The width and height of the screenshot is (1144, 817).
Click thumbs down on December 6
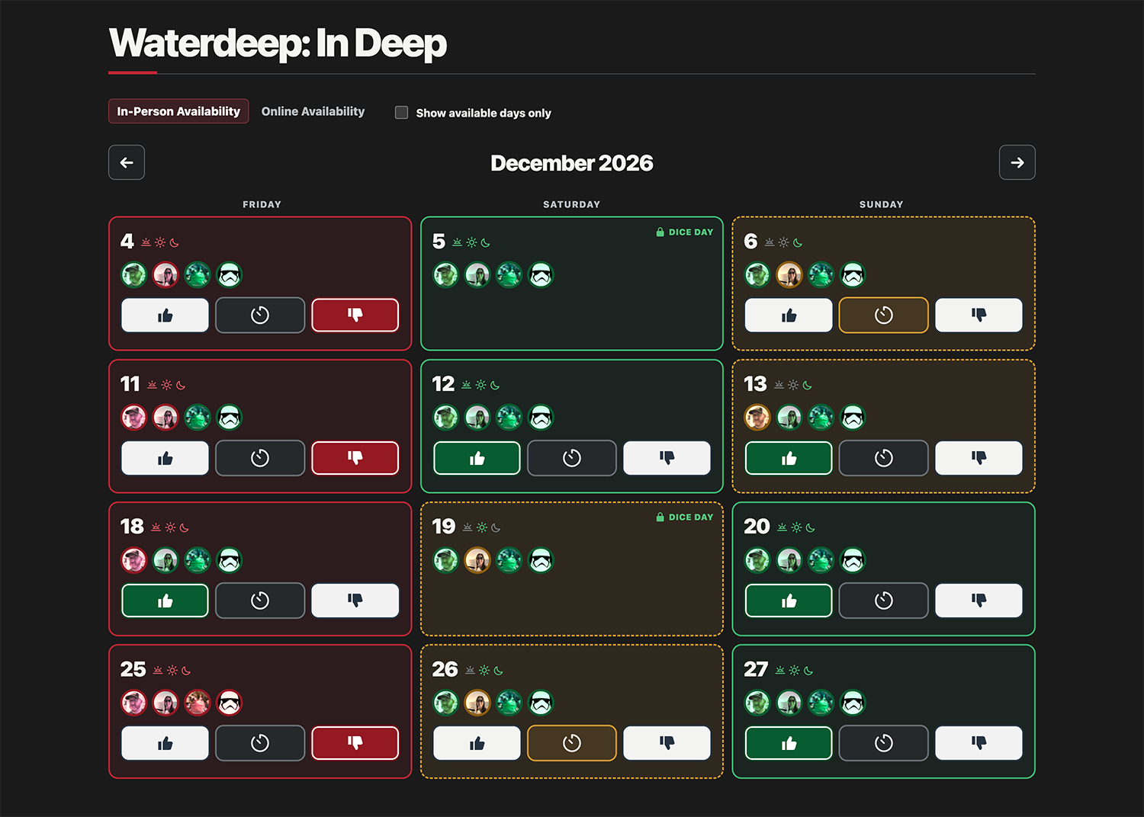(979, 316)
